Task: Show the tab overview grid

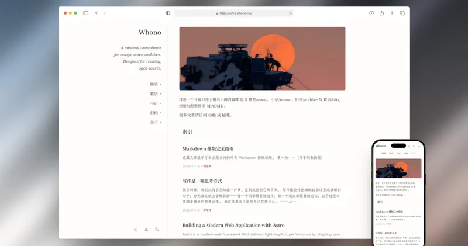Action: (402, 13)
